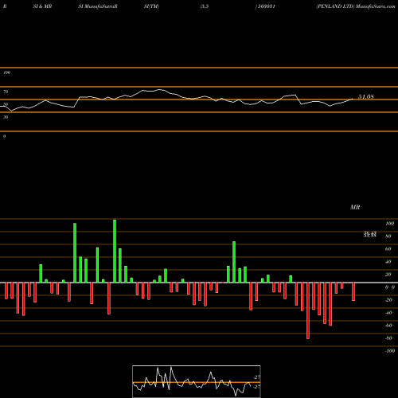Click the -80 label on MR axis
Screen dimensions: 398x398
[388, 338]
